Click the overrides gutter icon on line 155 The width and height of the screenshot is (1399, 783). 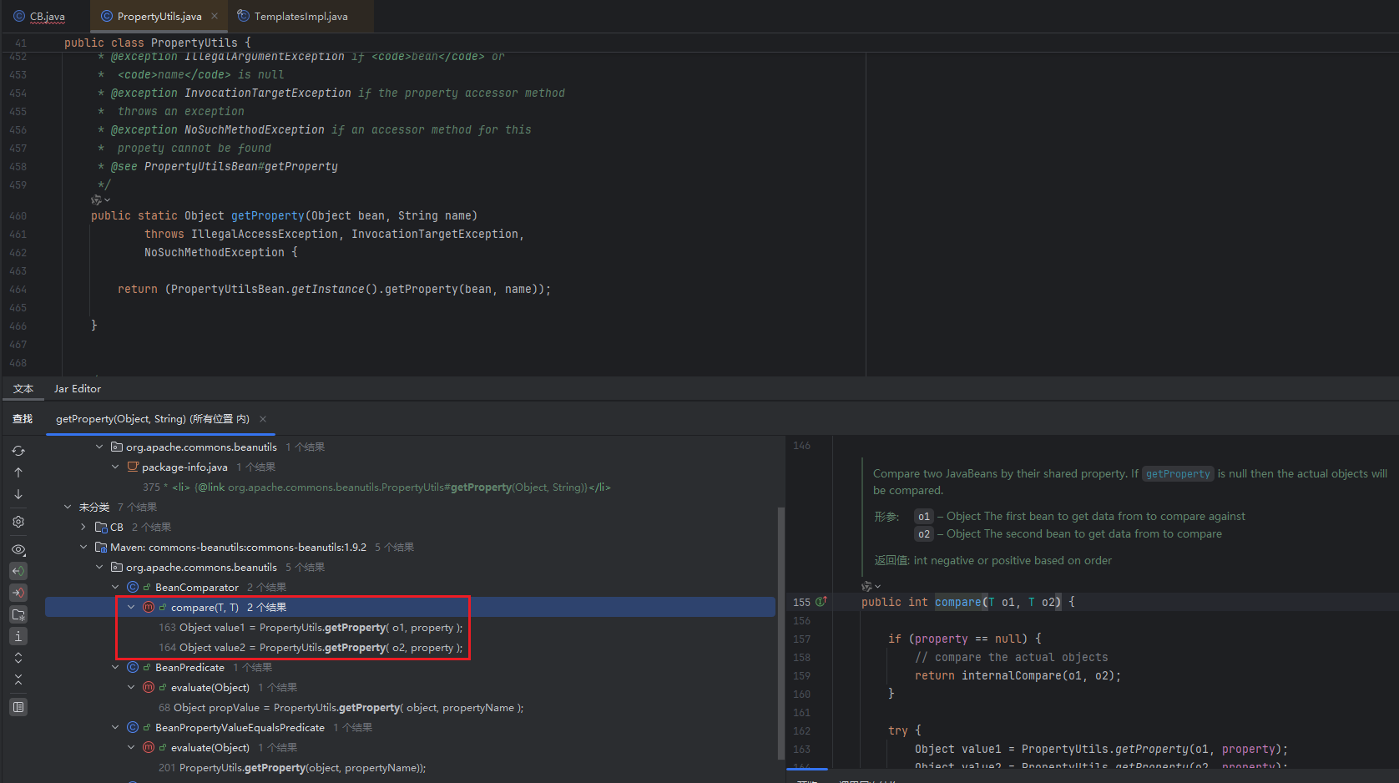[821, 602]
